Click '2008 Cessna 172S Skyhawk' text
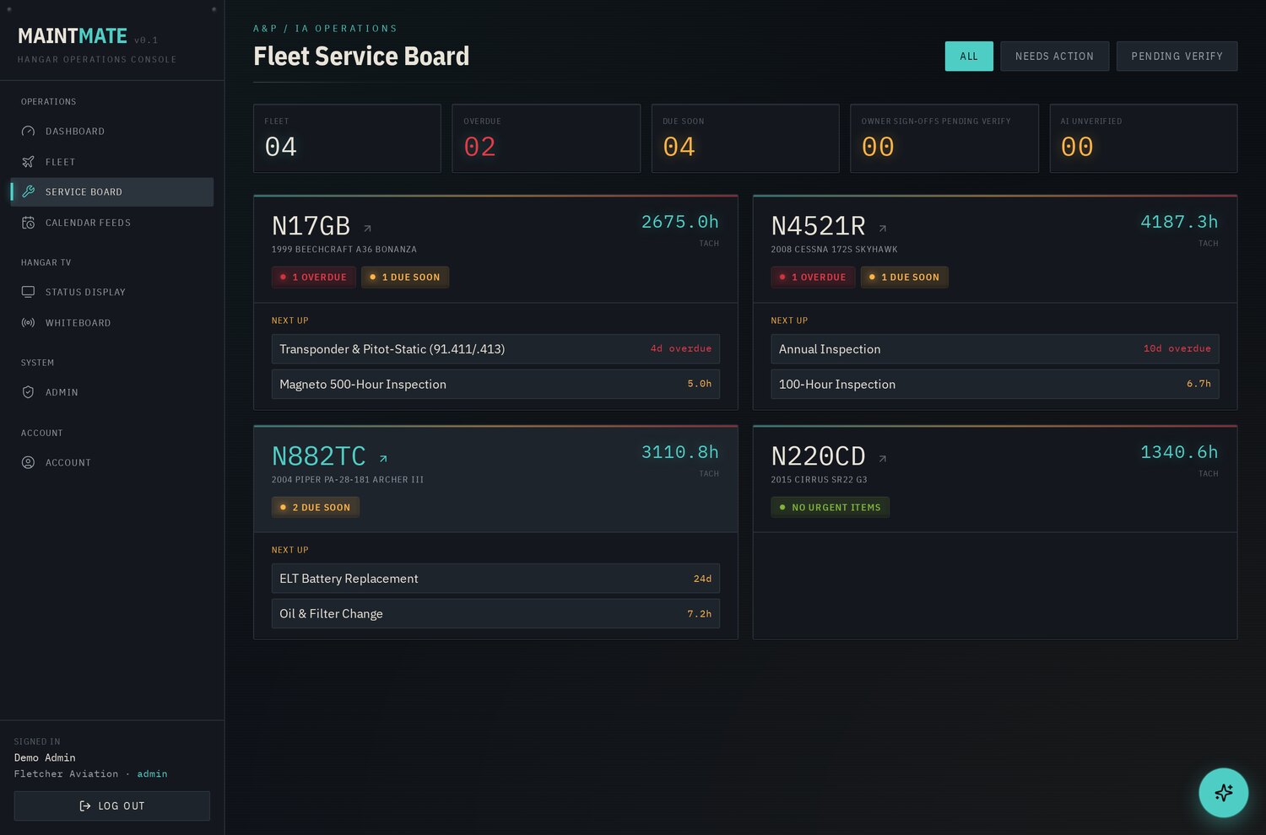The height and width of the screenshot is (835, 1266). pos(834,250)
